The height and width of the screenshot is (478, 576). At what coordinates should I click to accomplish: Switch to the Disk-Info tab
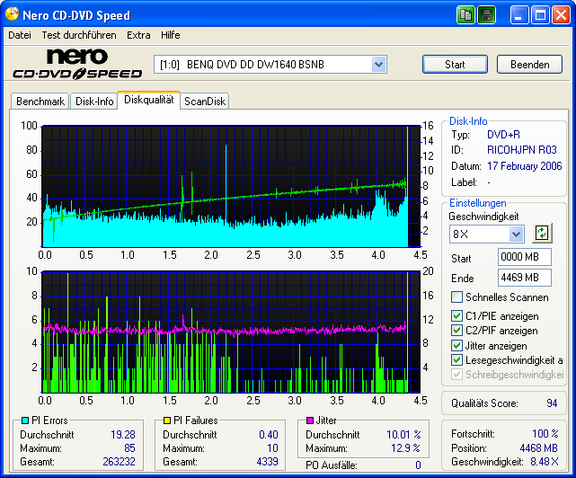pos(94,102)
